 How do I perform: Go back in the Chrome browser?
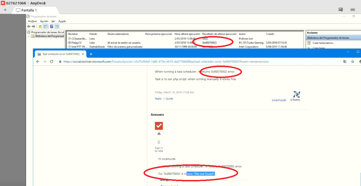[x=38, y=62]
